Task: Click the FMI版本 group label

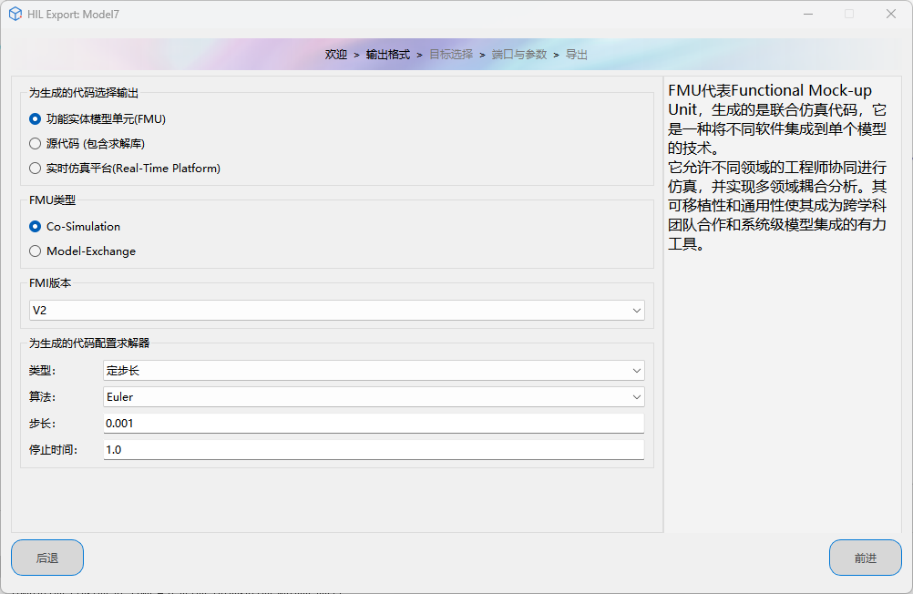Action: [x=50, y=283]
